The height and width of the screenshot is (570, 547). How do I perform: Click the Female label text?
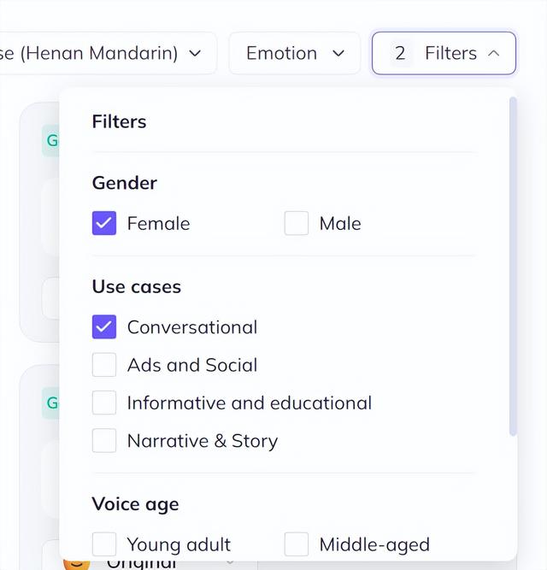click(158, 224)
